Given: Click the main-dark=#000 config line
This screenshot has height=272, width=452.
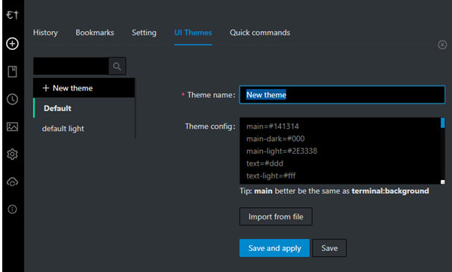Looking at the screenshot, I should click(275, 139).
